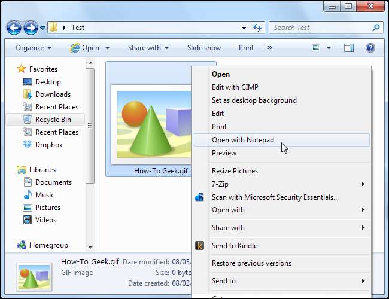Go forward with the blue Forward arrow

pyautogui.click(x=31, y=28)
